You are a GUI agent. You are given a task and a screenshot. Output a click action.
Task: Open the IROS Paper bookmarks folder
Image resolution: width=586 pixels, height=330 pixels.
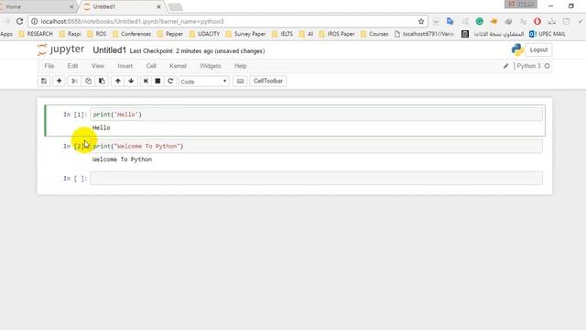coord(337,34)
